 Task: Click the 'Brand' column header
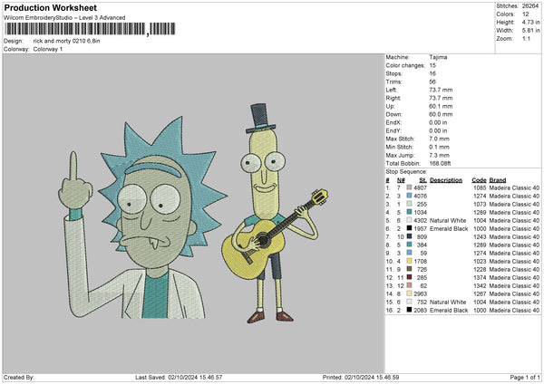pyautogui.click(x=498, y=180)
